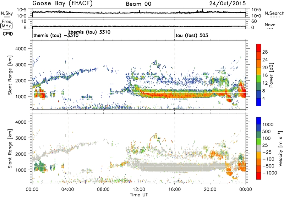Click the "CPID" row label
Viewport: 284px width, 197px height.
8,34
